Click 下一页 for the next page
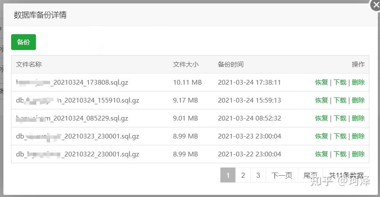Viewport: 380px width, 197px height. (282, 175)
